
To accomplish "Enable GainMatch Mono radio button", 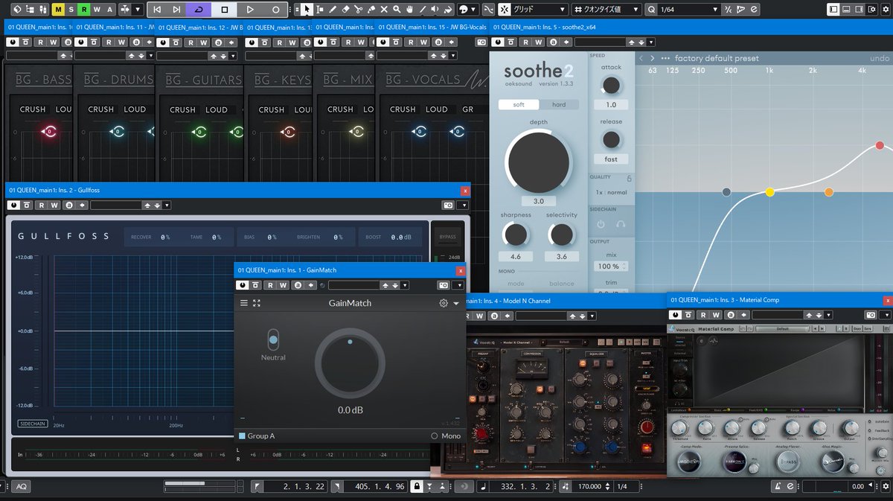I will 435,435.
